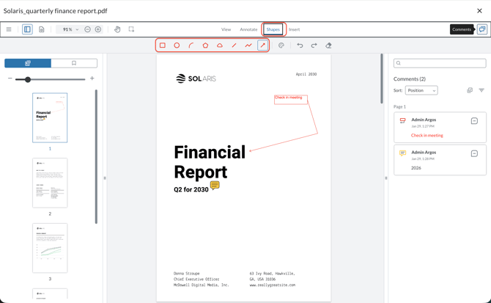Viewport: 491px width, 303px height.
Task: Open the Insert tab
Action: [x=294, y=29]
